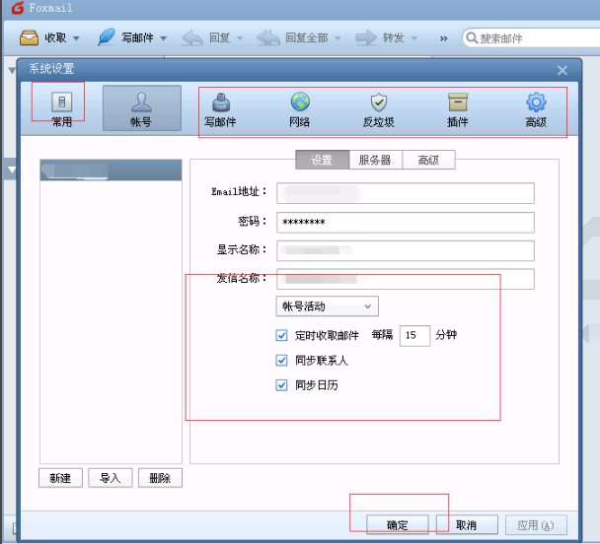Select the 帐号 (Account) settings icon

point(141,108)
